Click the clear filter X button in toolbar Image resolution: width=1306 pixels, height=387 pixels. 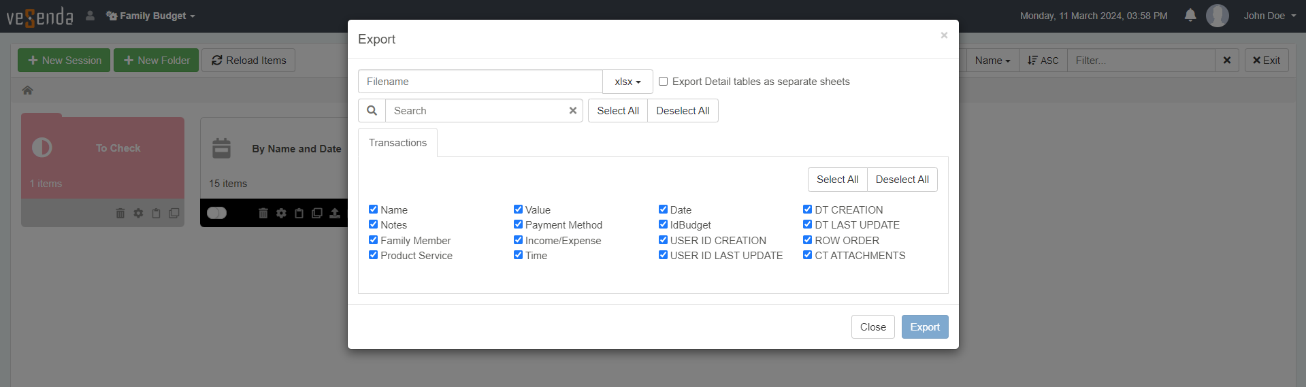tap(1226, 61)
